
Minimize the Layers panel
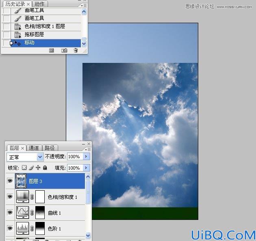pos(83,144)
